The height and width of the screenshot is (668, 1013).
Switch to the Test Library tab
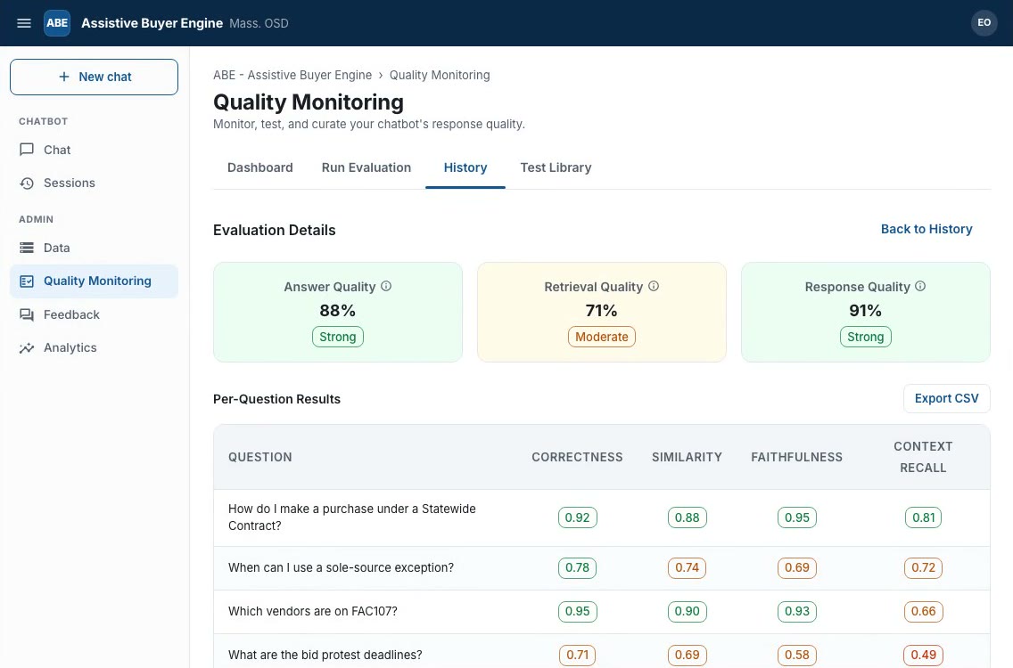point(556,167)
